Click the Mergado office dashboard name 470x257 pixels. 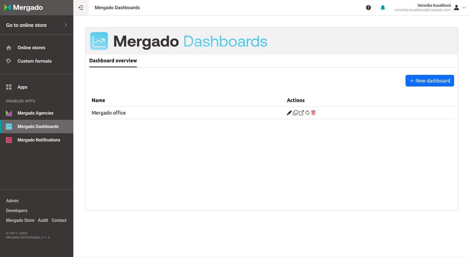point(108,113)
